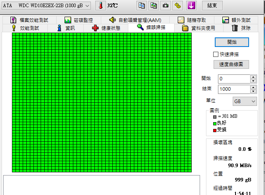Switch to the 磁碟監控 tab
Viewport: 265px width, 195px height.
(79, 20)
